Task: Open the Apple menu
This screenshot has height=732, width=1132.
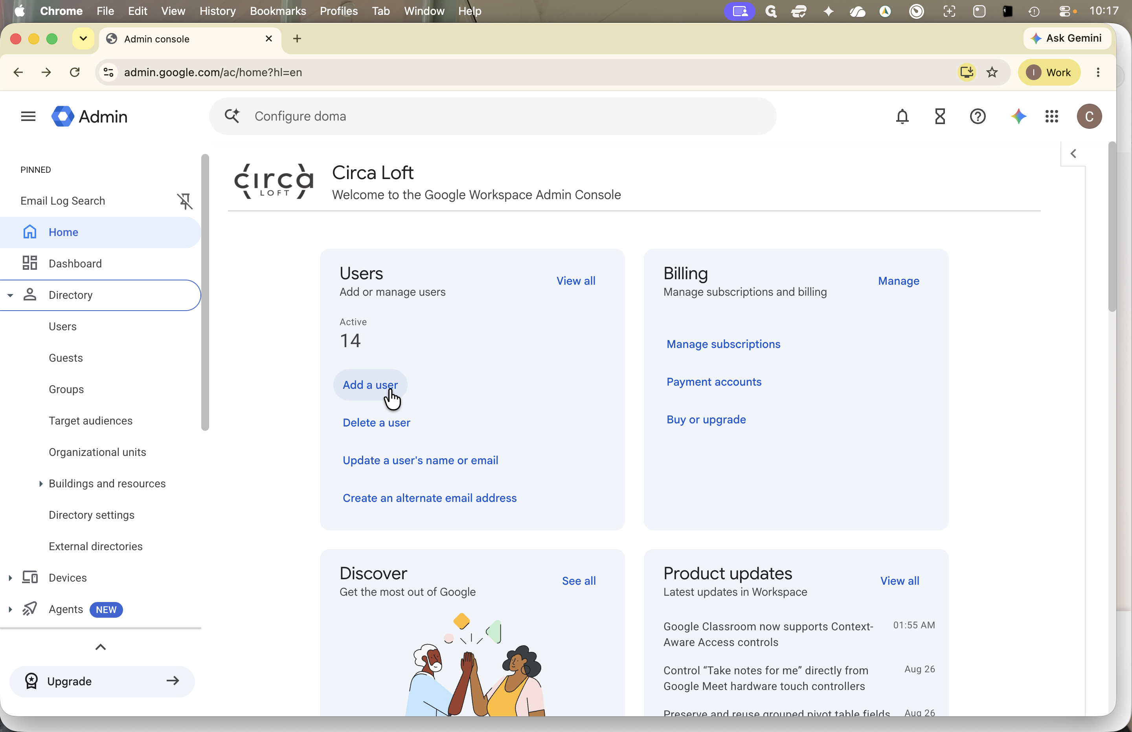Action: pyautogui.click(x=20, y=11)
